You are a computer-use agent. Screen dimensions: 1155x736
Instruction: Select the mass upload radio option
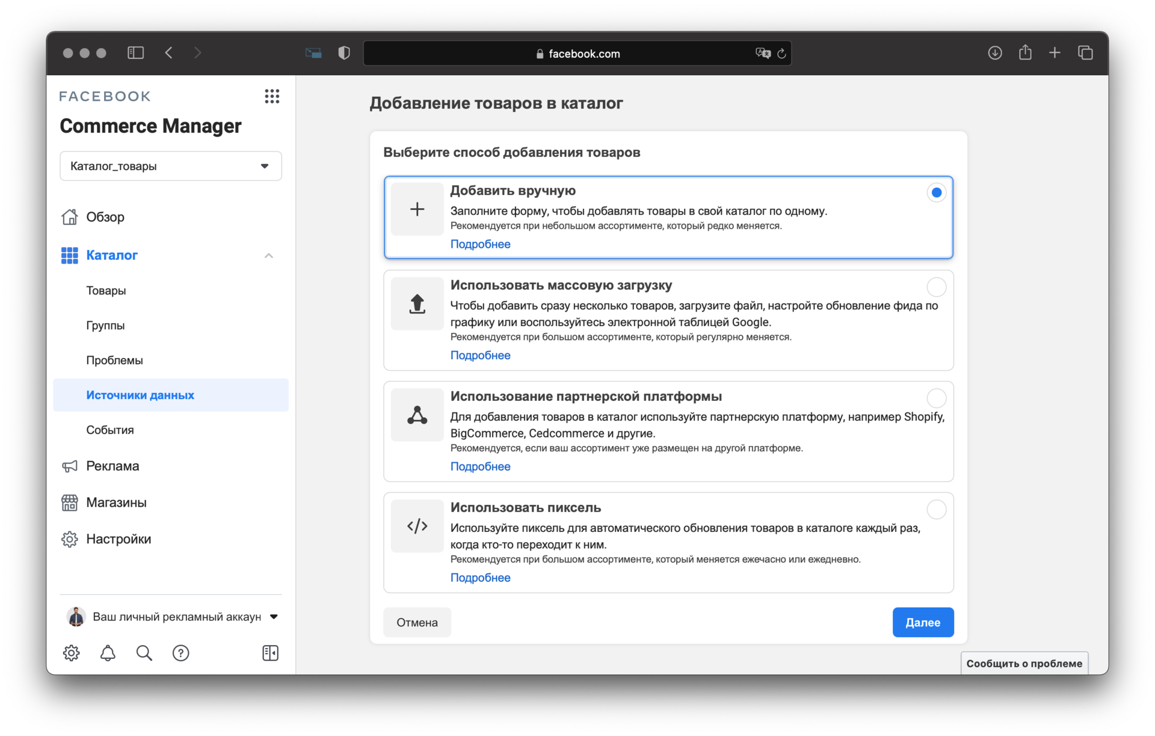[936, 287]
